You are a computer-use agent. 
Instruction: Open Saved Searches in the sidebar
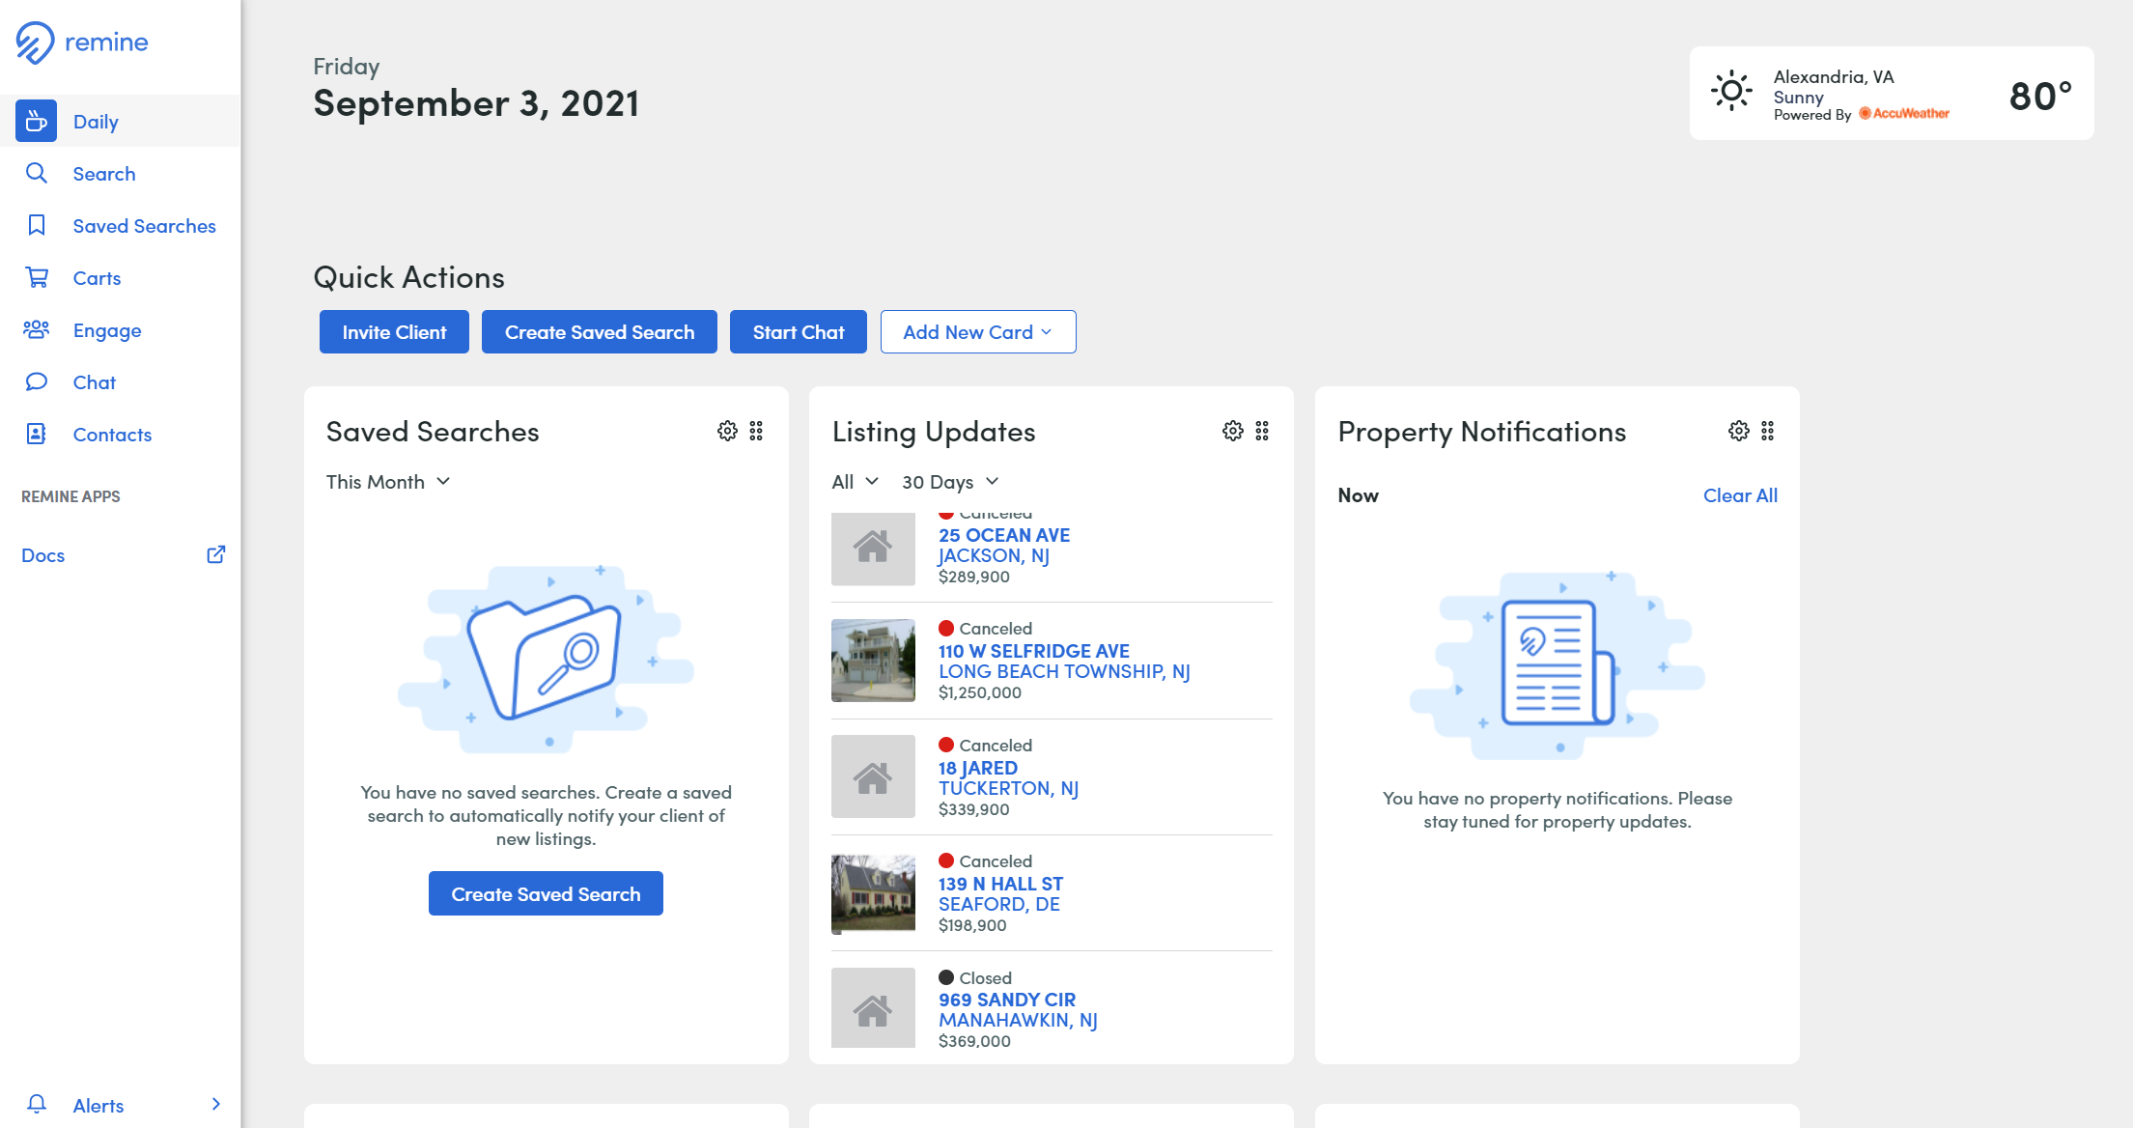pos(121,225)
